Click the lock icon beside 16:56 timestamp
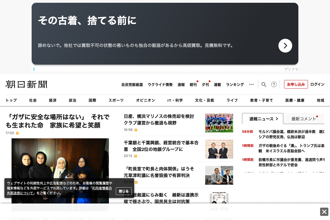The image size is (330, 220). point(136,130)
